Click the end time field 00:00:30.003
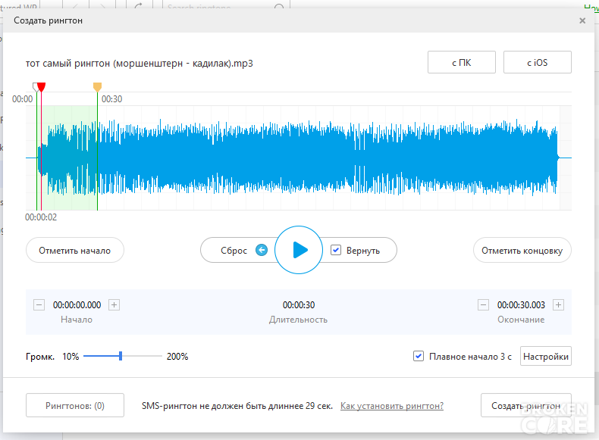599x440 pixels. [521, 305]
